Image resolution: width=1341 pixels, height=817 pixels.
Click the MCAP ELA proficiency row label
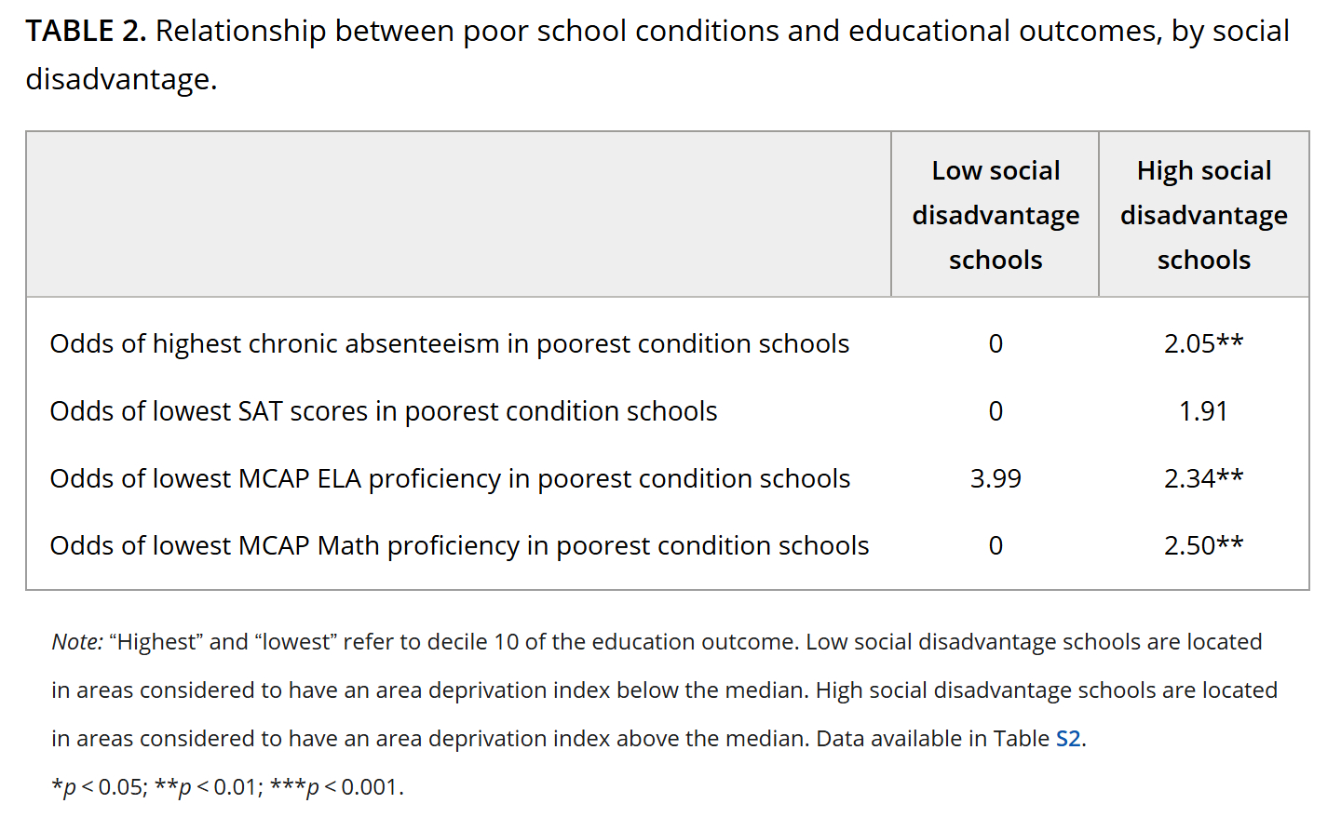click(x=450, y=479)
